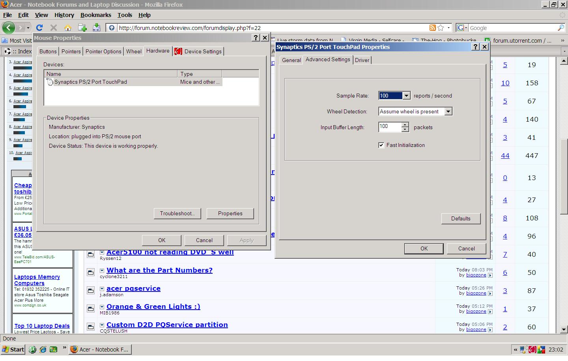The height and width of the screenshot is (361, 568).
Task: Click thread icon beside 'Custom D2D PQService partition'
Action: 90,327
